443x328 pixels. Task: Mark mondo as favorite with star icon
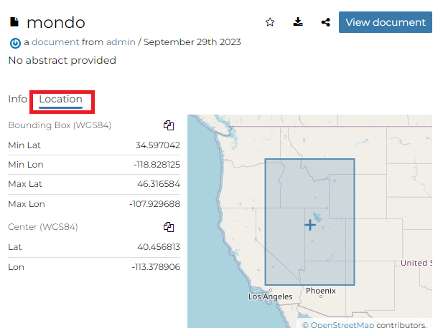click(x=270, y=22)
